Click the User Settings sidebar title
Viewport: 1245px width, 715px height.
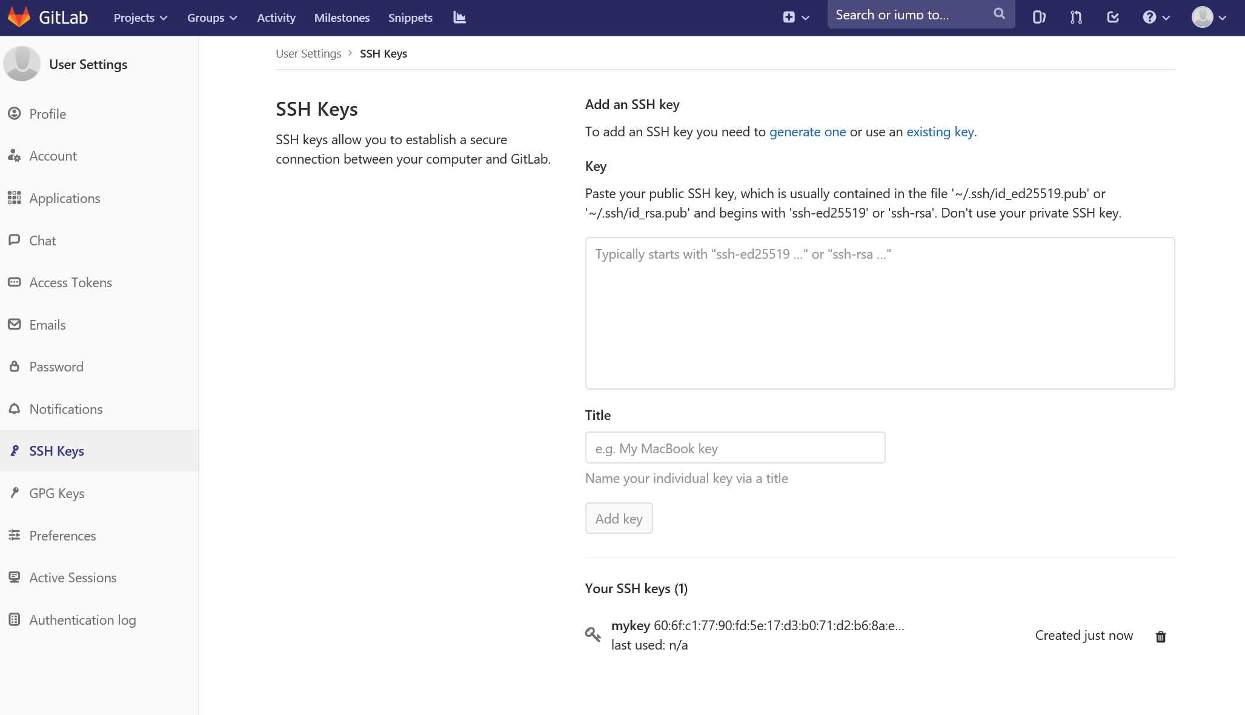point(88,64)
